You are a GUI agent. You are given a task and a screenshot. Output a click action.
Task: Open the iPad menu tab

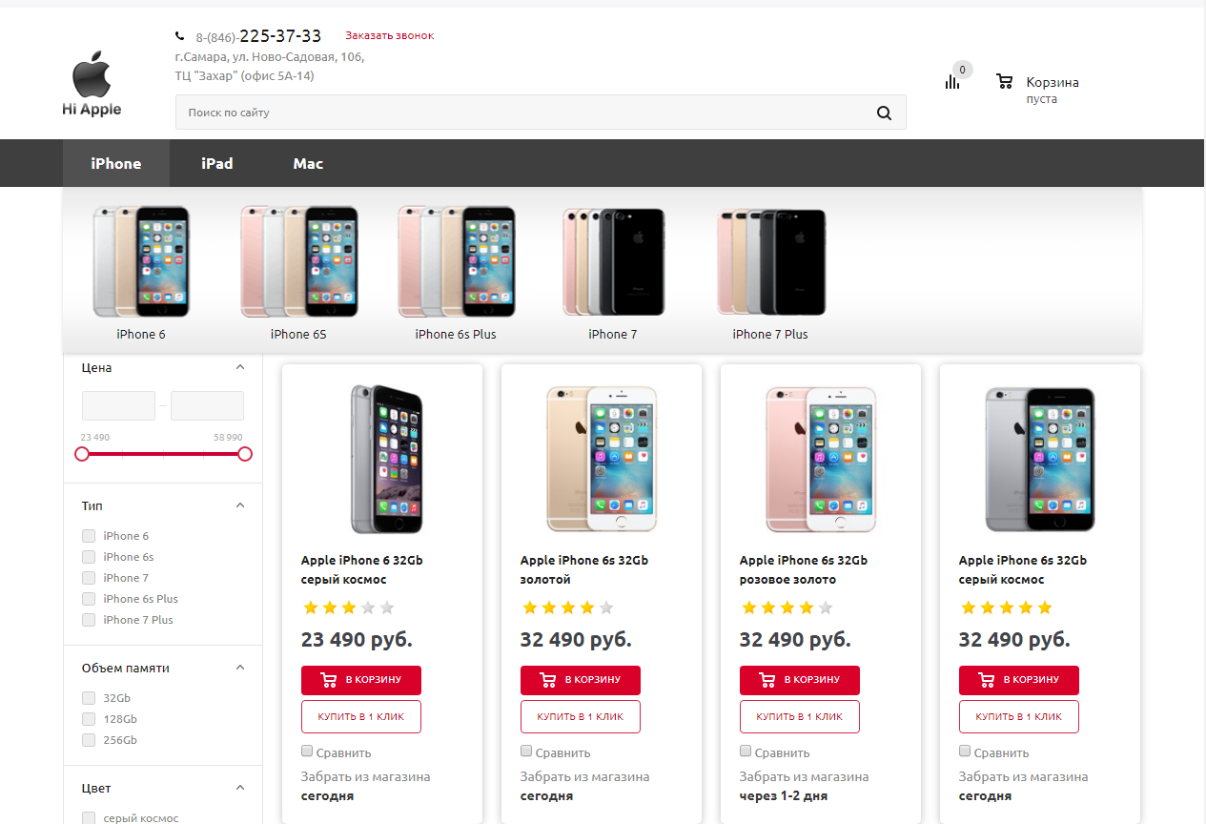(x=217, y=163)
